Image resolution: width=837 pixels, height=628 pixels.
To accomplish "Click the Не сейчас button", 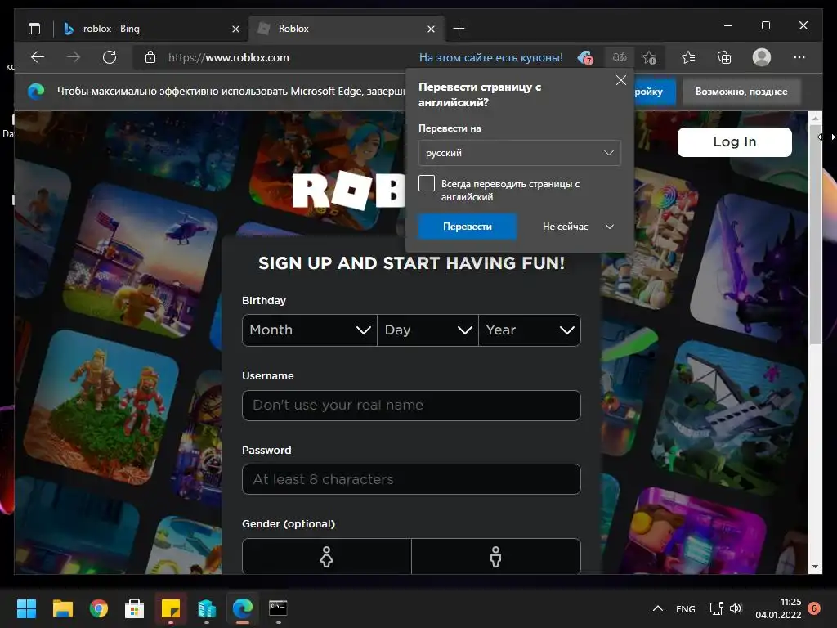I will point(566,227).
